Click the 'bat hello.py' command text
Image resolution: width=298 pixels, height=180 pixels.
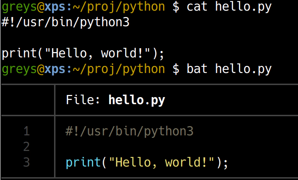[x=229, y=69]
